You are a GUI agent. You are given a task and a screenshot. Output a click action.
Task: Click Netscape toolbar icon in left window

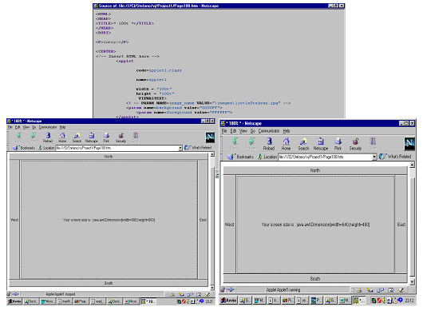92,138
